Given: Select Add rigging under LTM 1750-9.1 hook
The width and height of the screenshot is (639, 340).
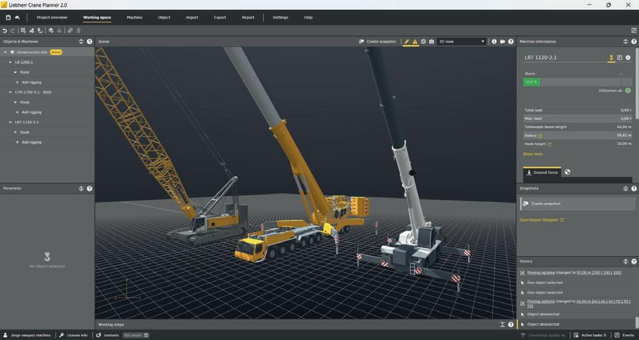Looking at the screenshot, I should 31,112.
